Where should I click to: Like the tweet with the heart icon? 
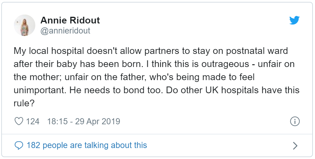tap(19, 121)
